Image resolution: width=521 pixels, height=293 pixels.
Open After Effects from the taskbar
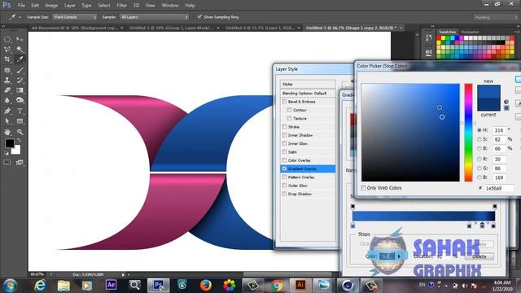pos(111,285)
